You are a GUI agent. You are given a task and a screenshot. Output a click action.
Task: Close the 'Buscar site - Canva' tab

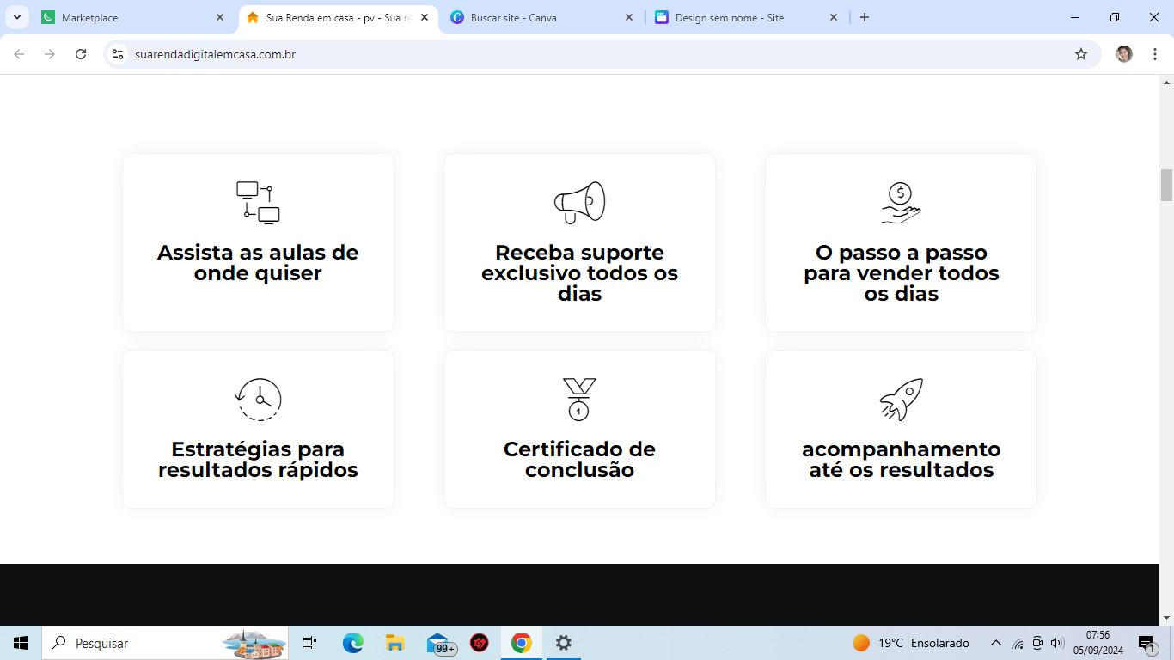pos(629,17)
